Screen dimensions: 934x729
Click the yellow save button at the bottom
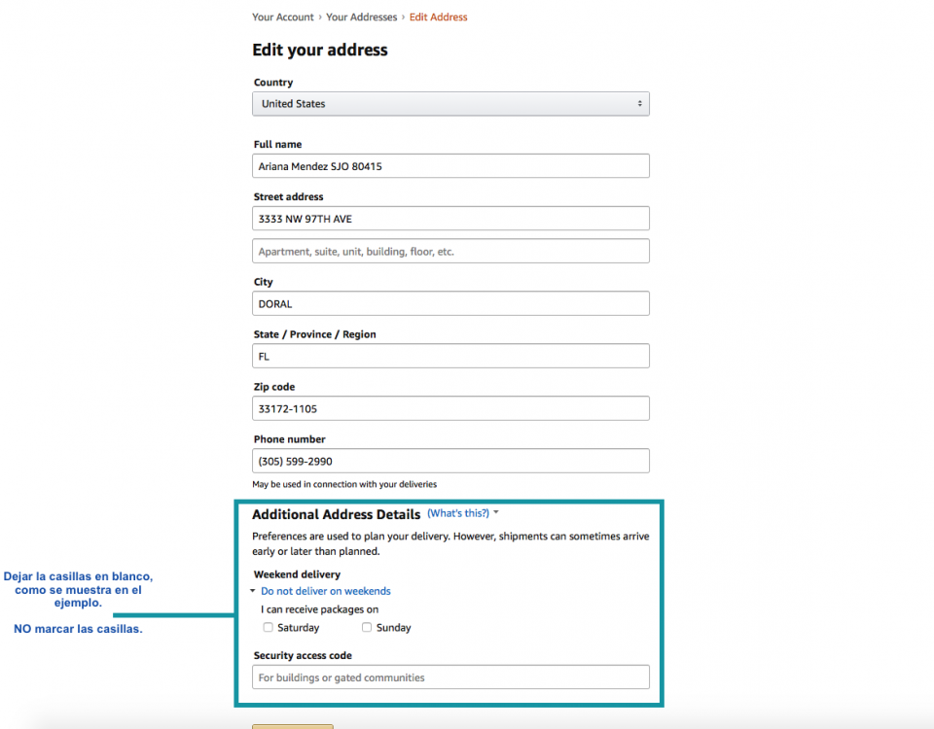pos(293,727)
